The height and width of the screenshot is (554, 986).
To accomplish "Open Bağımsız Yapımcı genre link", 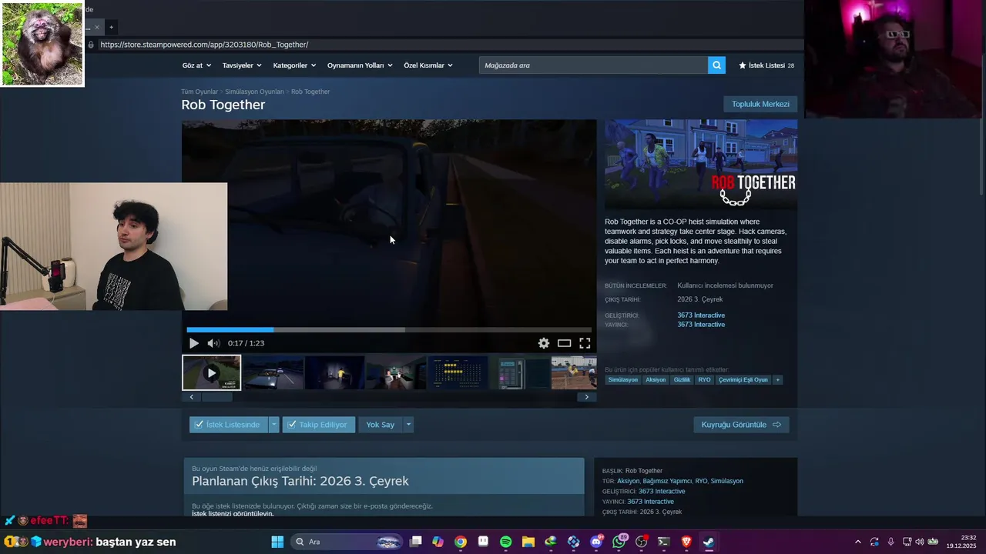I will tap(667, 481).
